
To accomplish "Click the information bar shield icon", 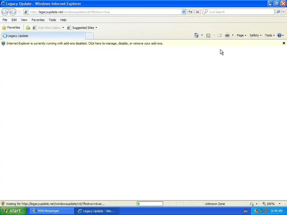I will (3, 43).
